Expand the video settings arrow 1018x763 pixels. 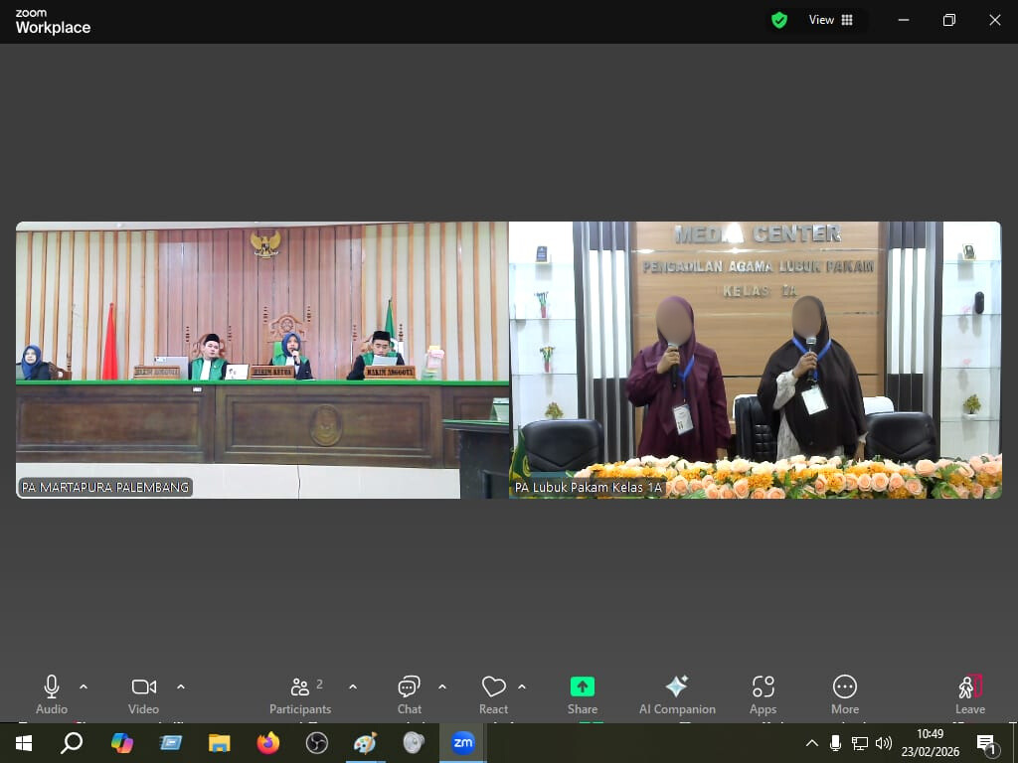point(181,687)
